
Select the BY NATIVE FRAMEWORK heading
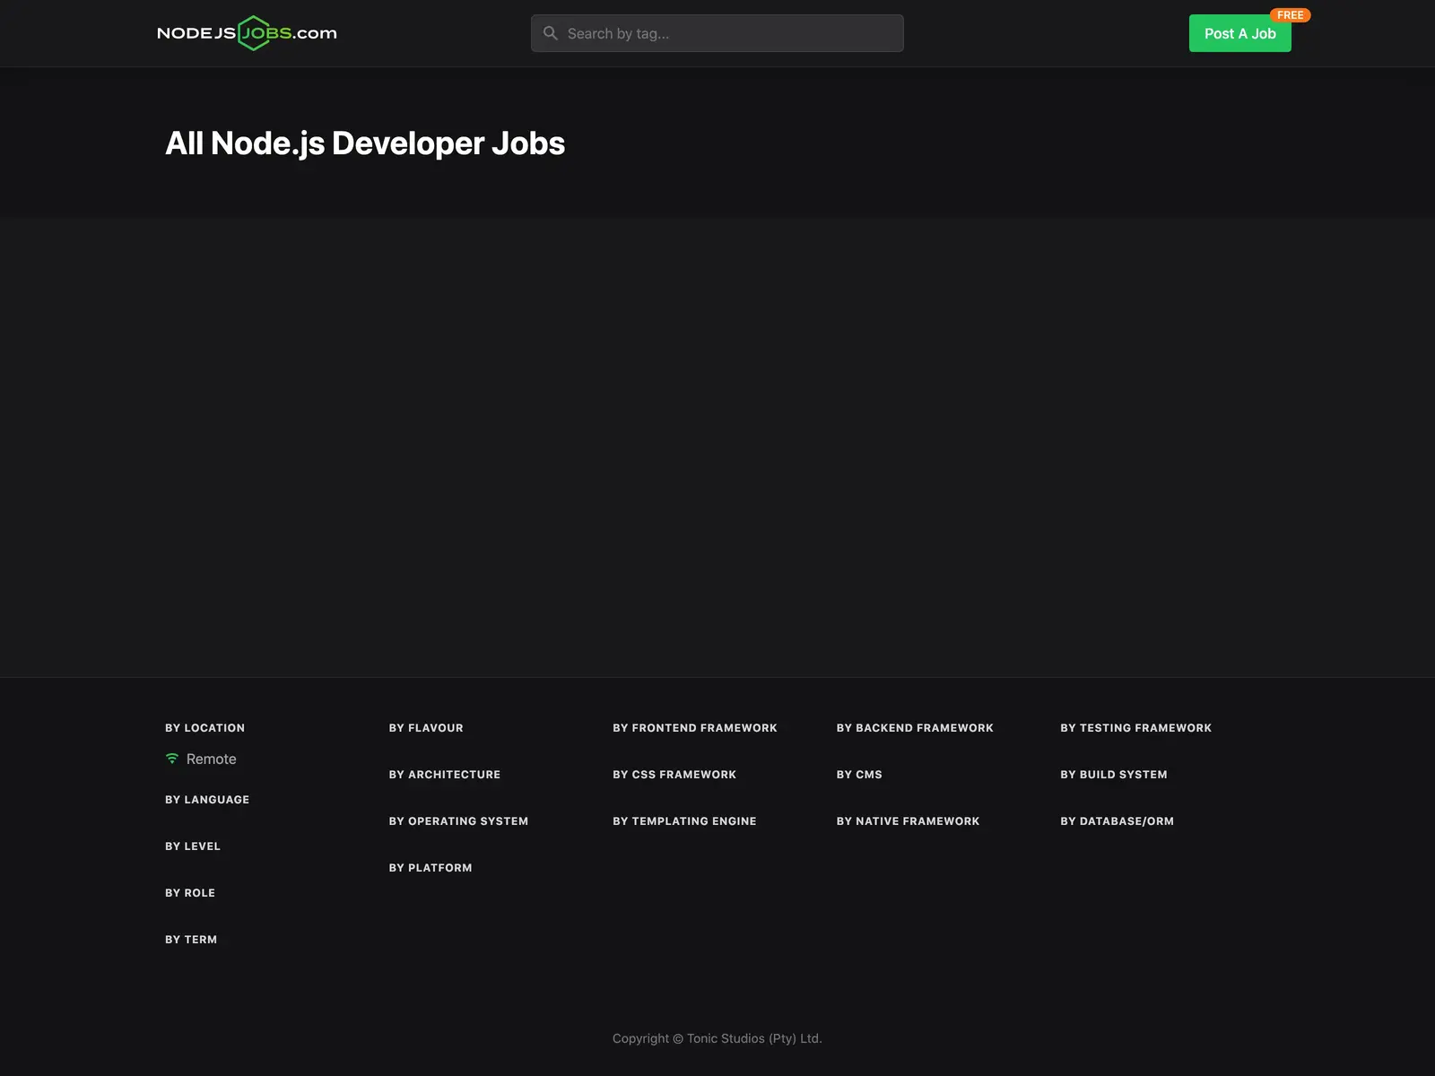click(x=908, y=821)
